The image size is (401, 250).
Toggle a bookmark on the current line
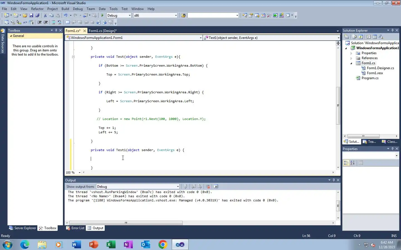[x=67, y=22]
